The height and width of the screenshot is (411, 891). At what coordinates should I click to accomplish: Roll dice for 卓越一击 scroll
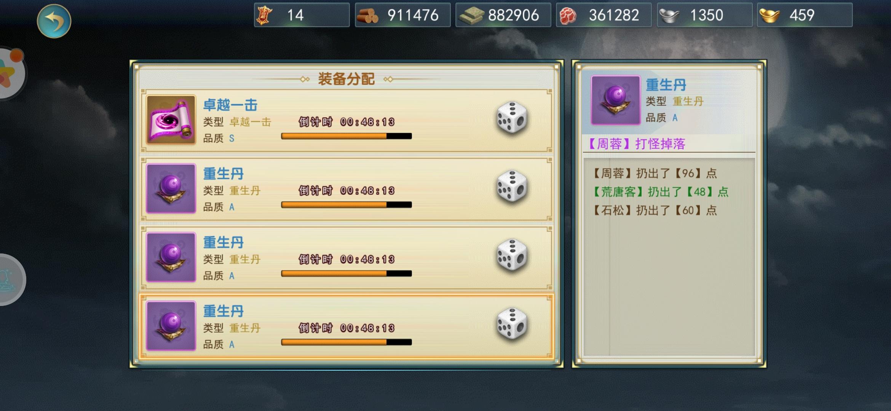tap(512, 118)
